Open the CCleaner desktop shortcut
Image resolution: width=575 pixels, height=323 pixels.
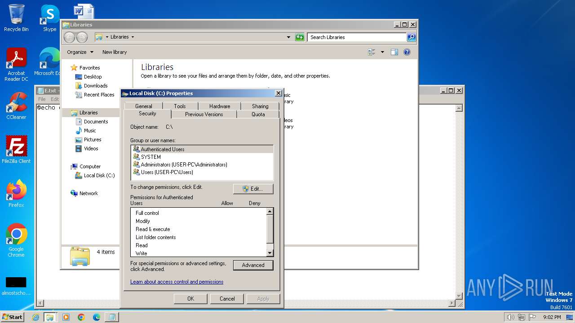click(x=16, y=106)
